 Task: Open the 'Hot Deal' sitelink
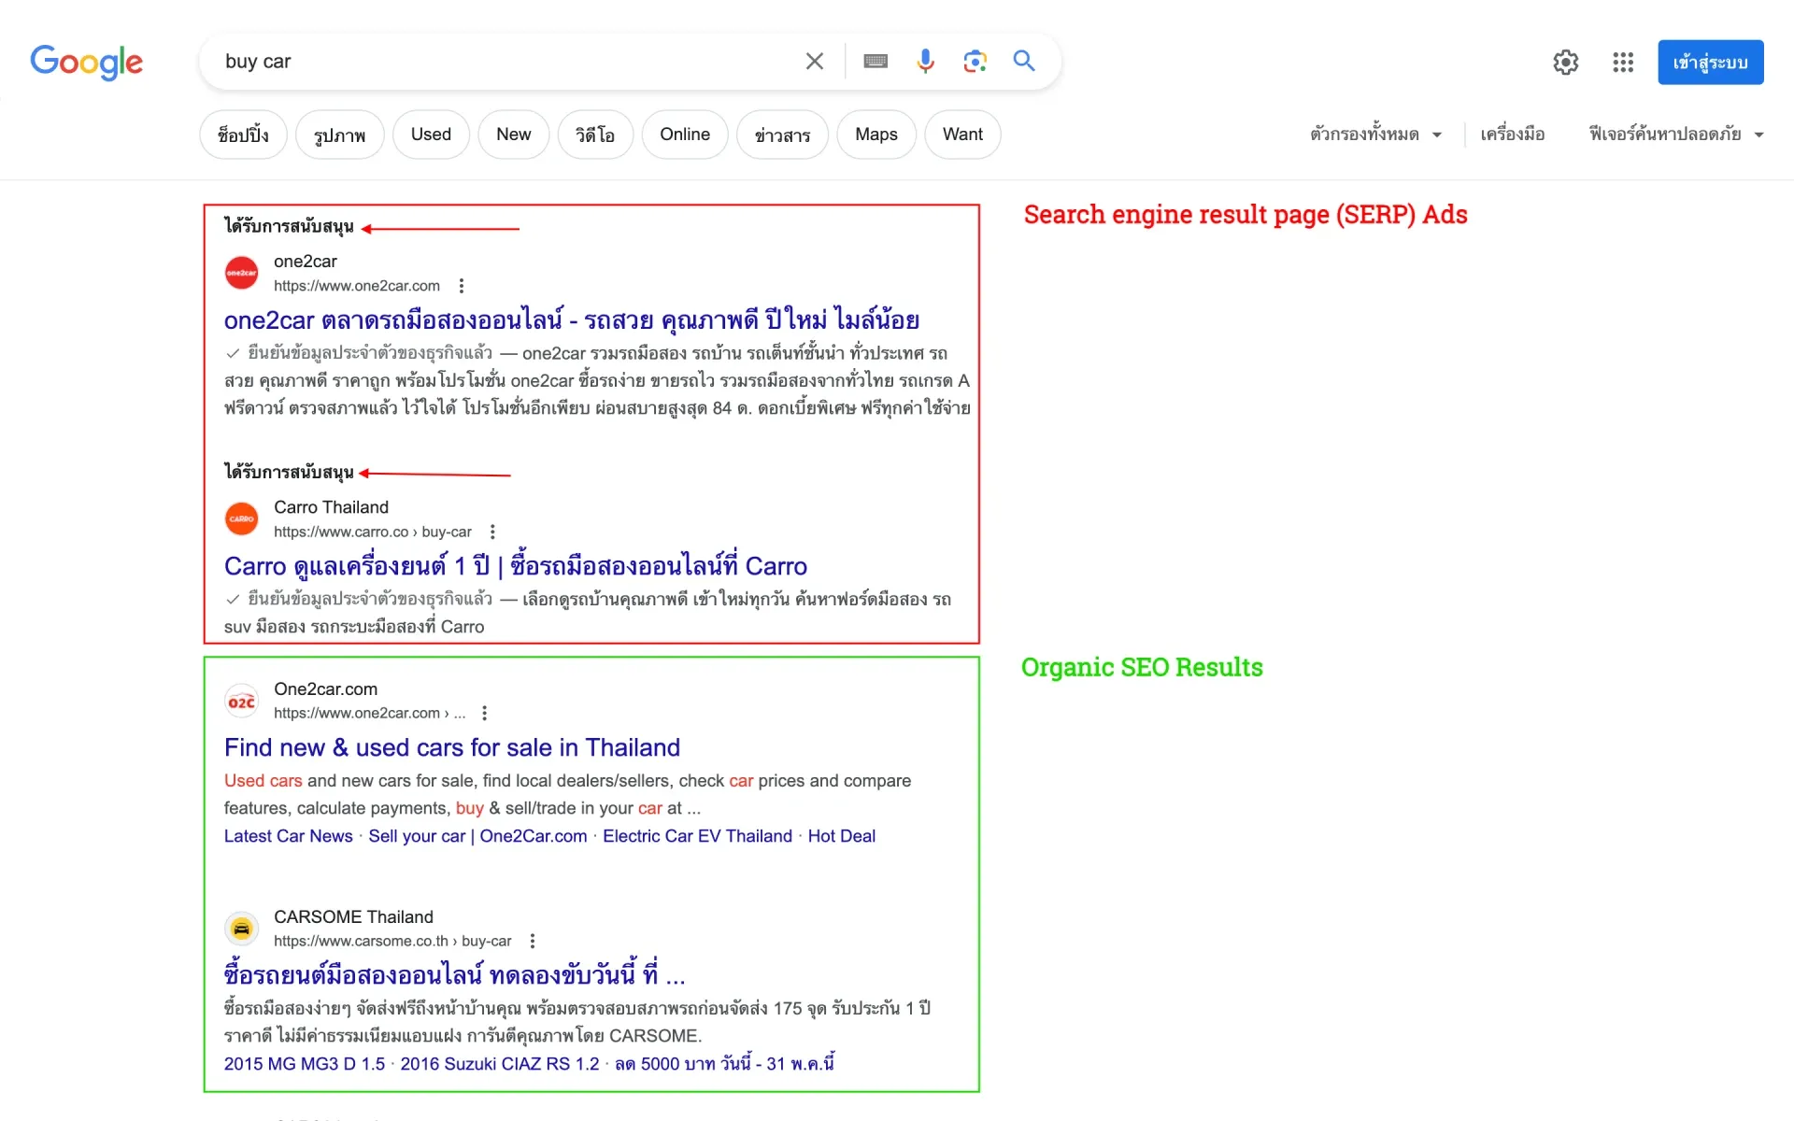(x=842, y=836)
